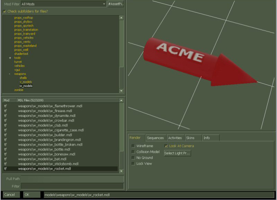Screen dimensions: 277x200
Task: Select w_bottle_broken.mdl in file list
Action: coord(61,145)
